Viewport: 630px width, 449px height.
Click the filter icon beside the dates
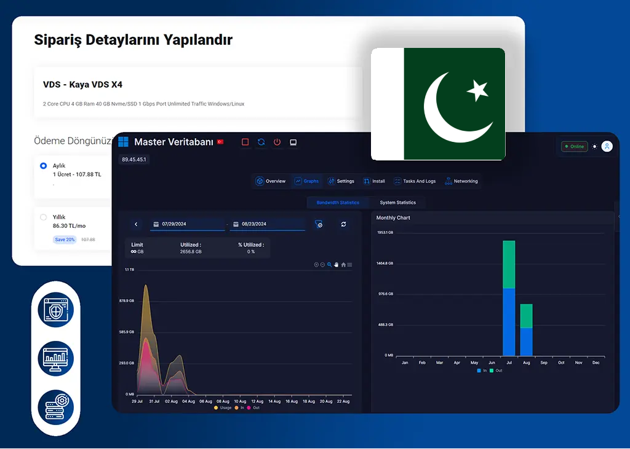(x=319, y=224)
